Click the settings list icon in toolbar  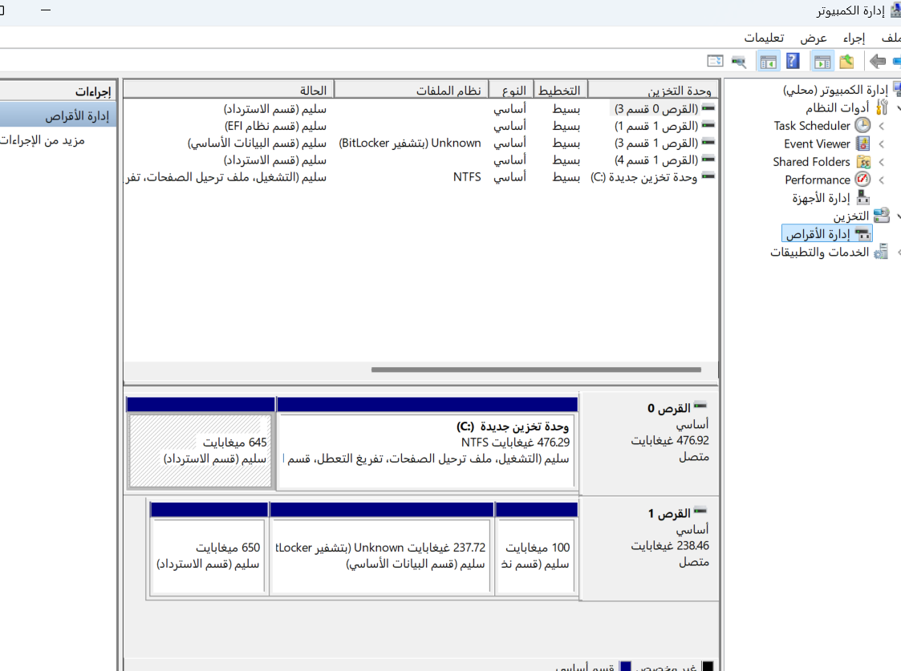point(715,61)
